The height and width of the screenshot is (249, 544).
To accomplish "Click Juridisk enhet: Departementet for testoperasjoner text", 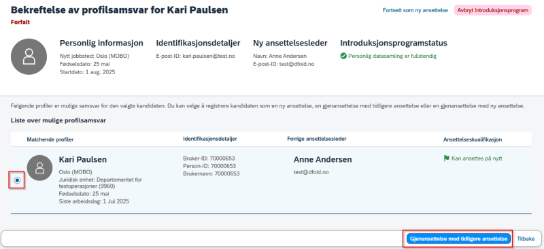I will (100, 183).
